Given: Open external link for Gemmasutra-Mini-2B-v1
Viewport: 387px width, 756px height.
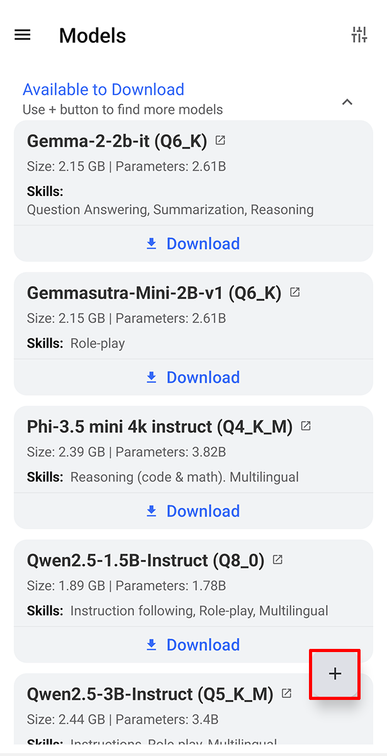Looking at the screenshot, I should pyautogui.click(x=294, y=292).
